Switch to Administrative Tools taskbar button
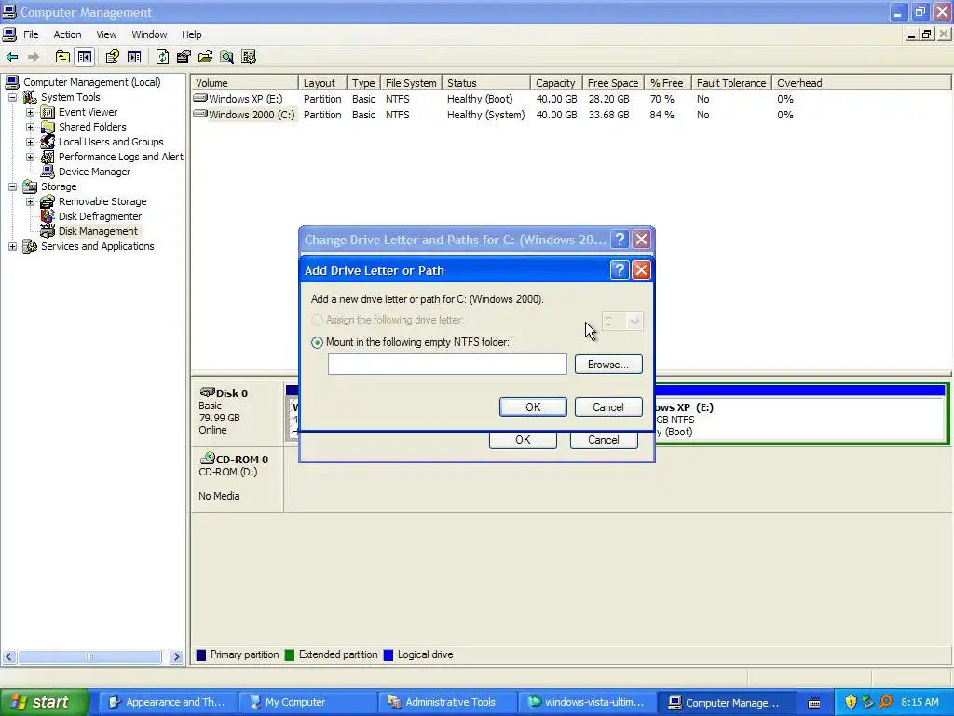954x716 pixels. pyautogui.click(x=446, y=702)
